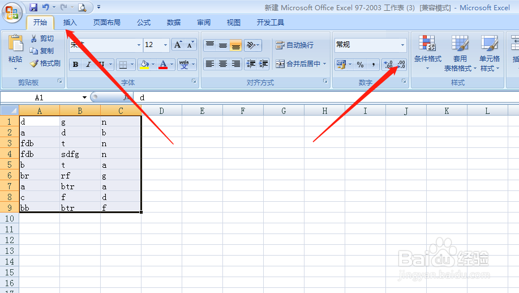
Task: Copy selection with 复制
Action: point(42,50)
